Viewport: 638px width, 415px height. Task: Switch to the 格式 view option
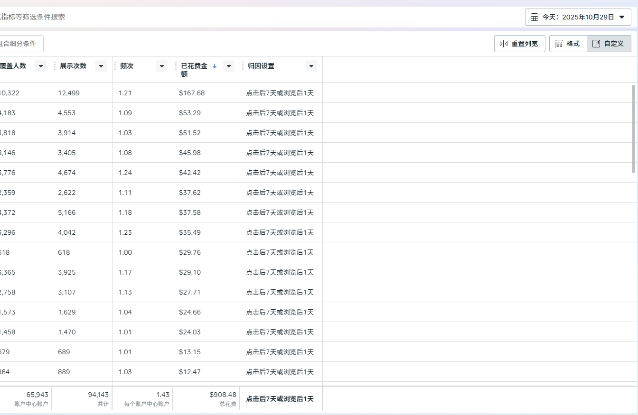(568, 44)
